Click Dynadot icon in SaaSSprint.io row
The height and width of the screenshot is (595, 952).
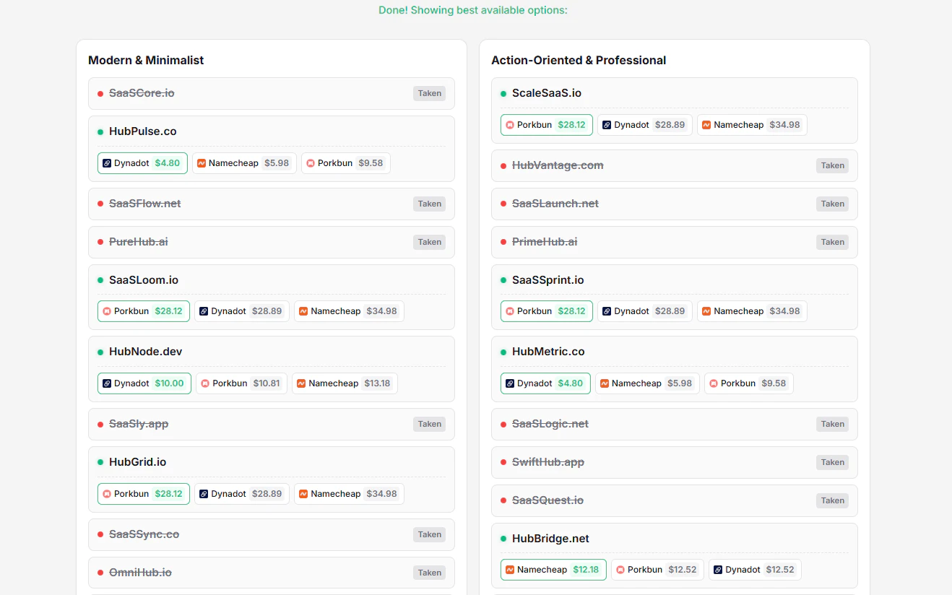click(x=607, y=311)
